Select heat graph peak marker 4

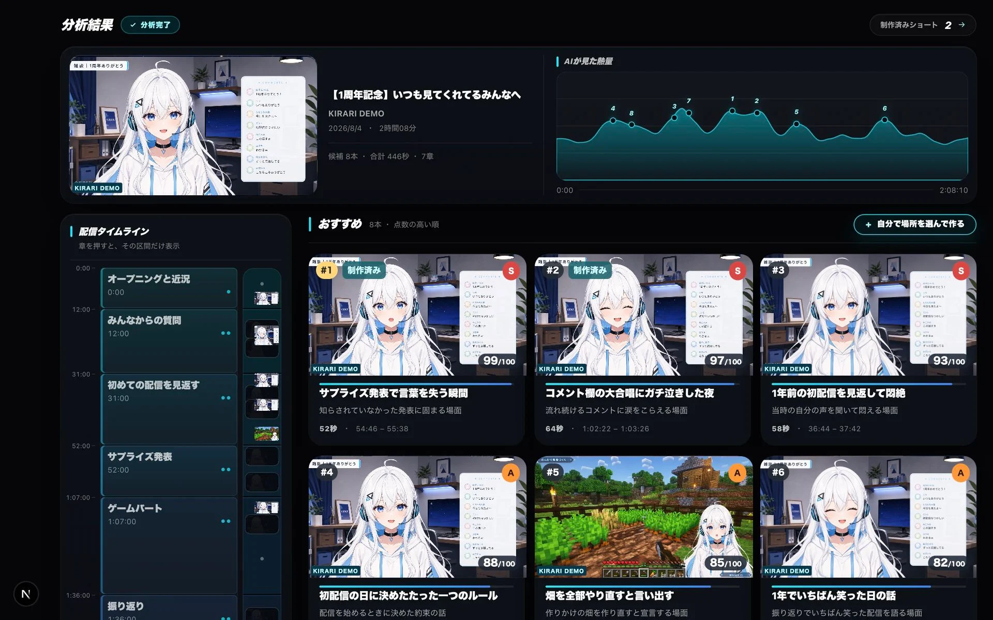pyautogui.click(x=613, y=120)
